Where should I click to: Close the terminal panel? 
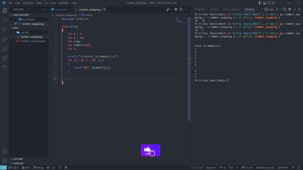tap(299, 9)
